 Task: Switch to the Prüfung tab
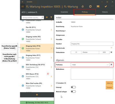click(85, 12)
